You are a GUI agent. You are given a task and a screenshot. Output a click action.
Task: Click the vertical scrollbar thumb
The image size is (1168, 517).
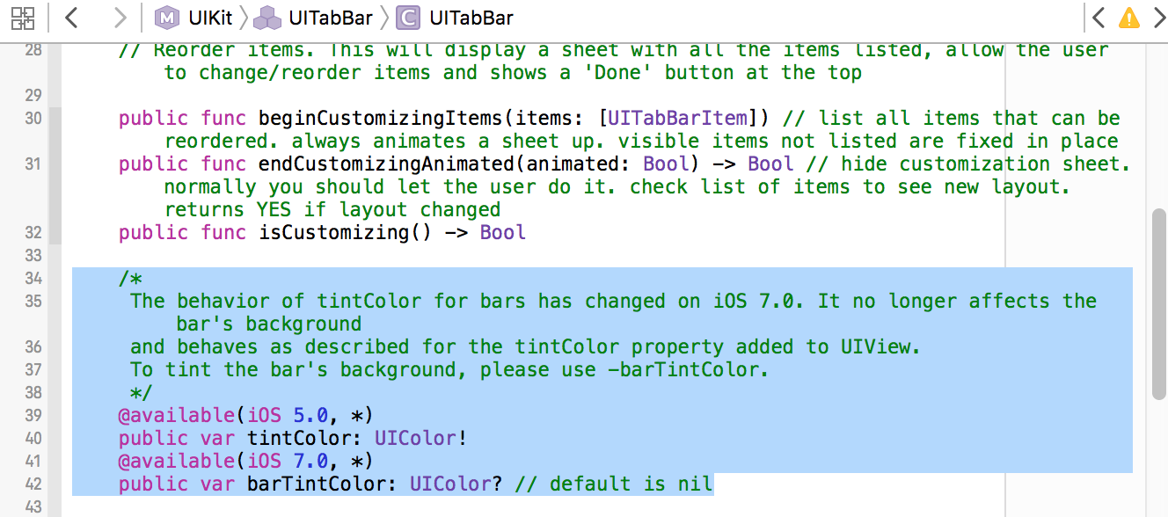tap(1159, 303)
